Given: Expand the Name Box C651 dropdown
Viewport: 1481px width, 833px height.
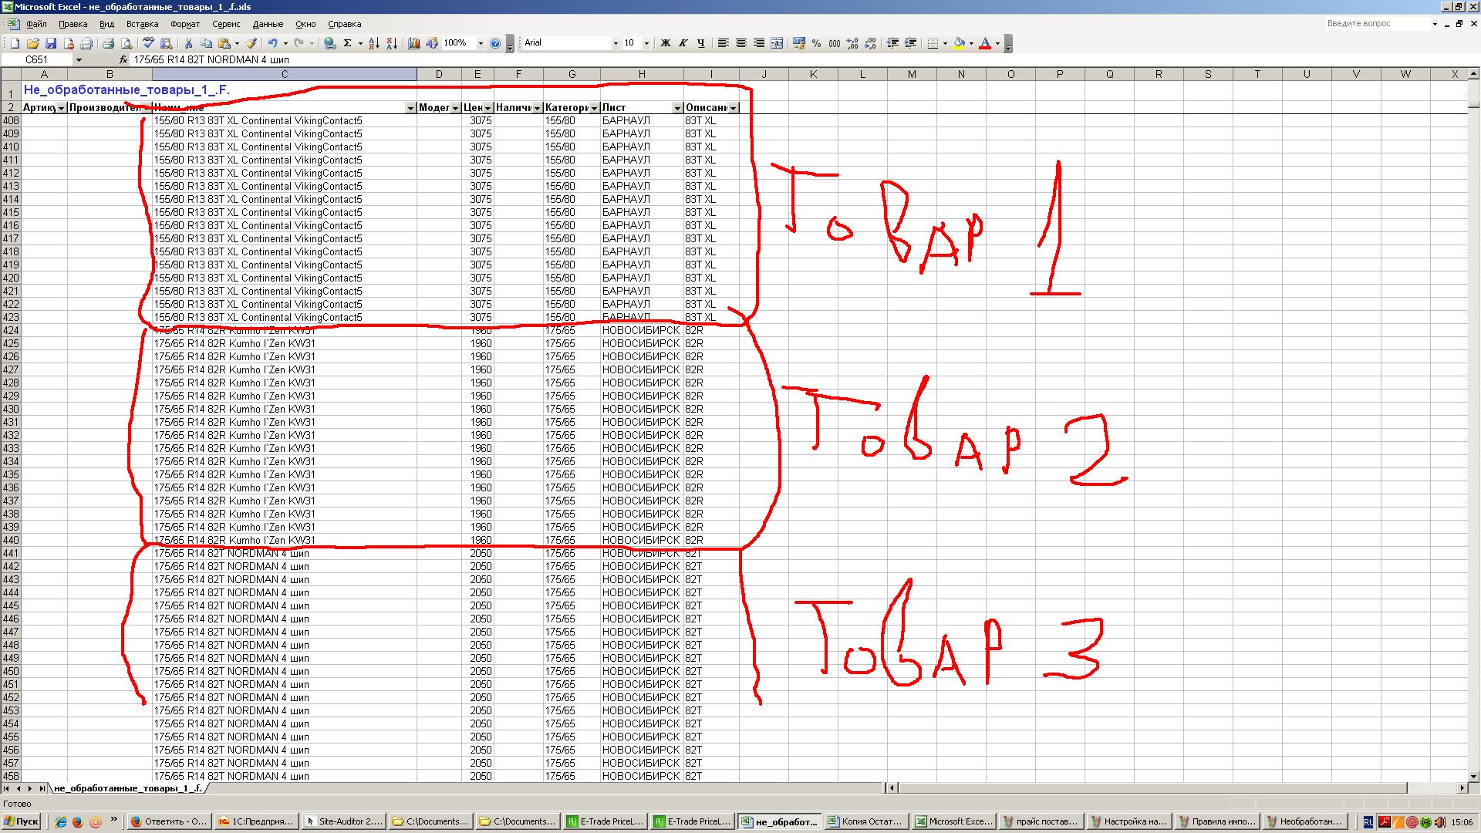Looking at the screenshot, I should point(78,59).
